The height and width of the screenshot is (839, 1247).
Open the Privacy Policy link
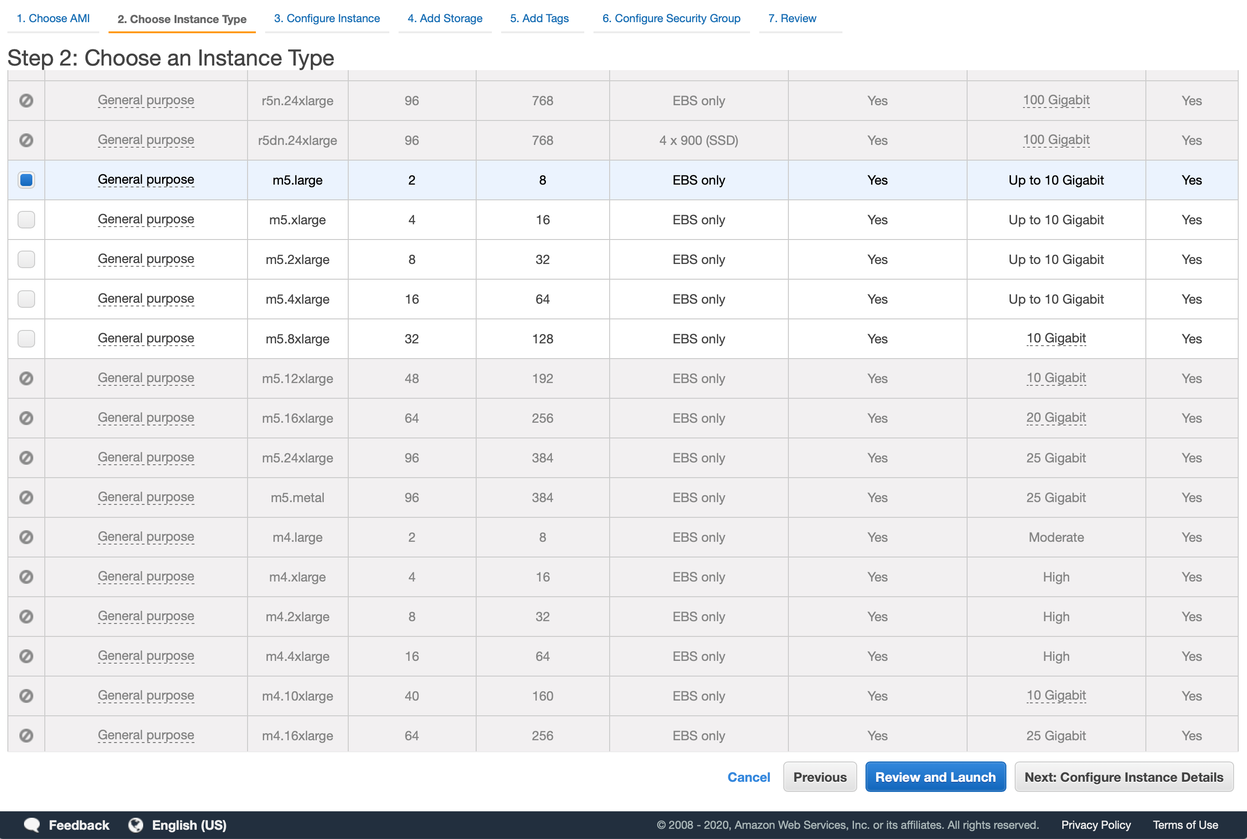(x=1096, y=825)
